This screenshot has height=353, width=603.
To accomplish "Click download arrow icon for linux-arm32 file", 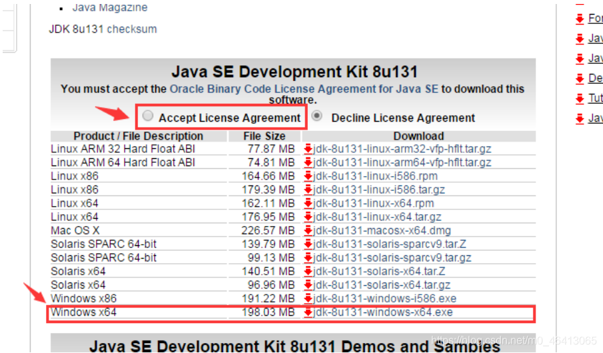I will pyautogui.click(x=308, y=149).
